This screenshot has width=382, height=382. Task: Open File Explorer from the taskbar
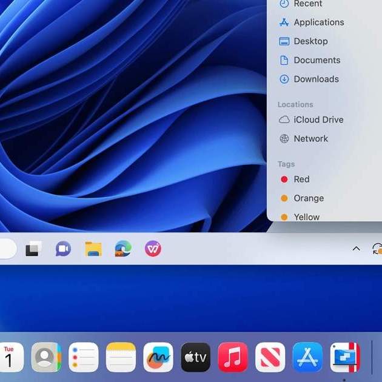point(93,249)
